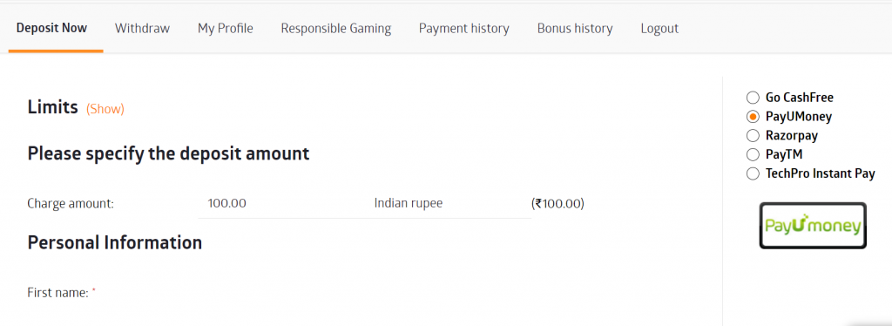
Task: Select the PayTM radio option
Action: (x=753, y=154)
